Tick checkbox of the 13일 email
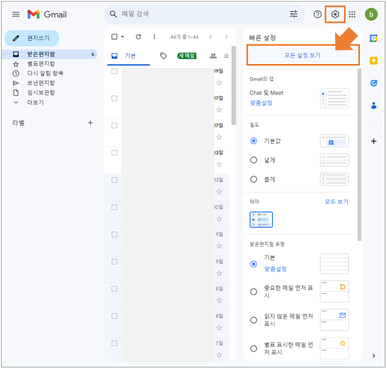Viewport: 387px width, 369px height. pos(114,153)
